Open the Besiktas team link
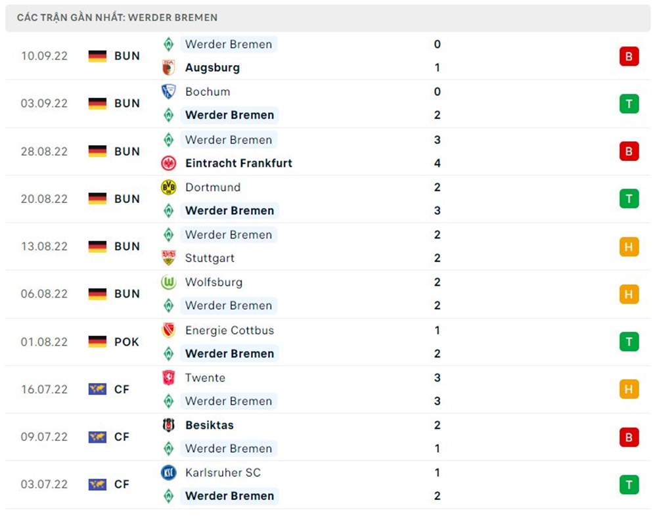657x517 pixels. 209,425
